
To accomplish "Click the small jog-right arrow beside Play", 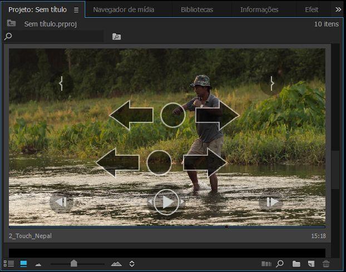I will pyautogui.click(x=182, y=201).
